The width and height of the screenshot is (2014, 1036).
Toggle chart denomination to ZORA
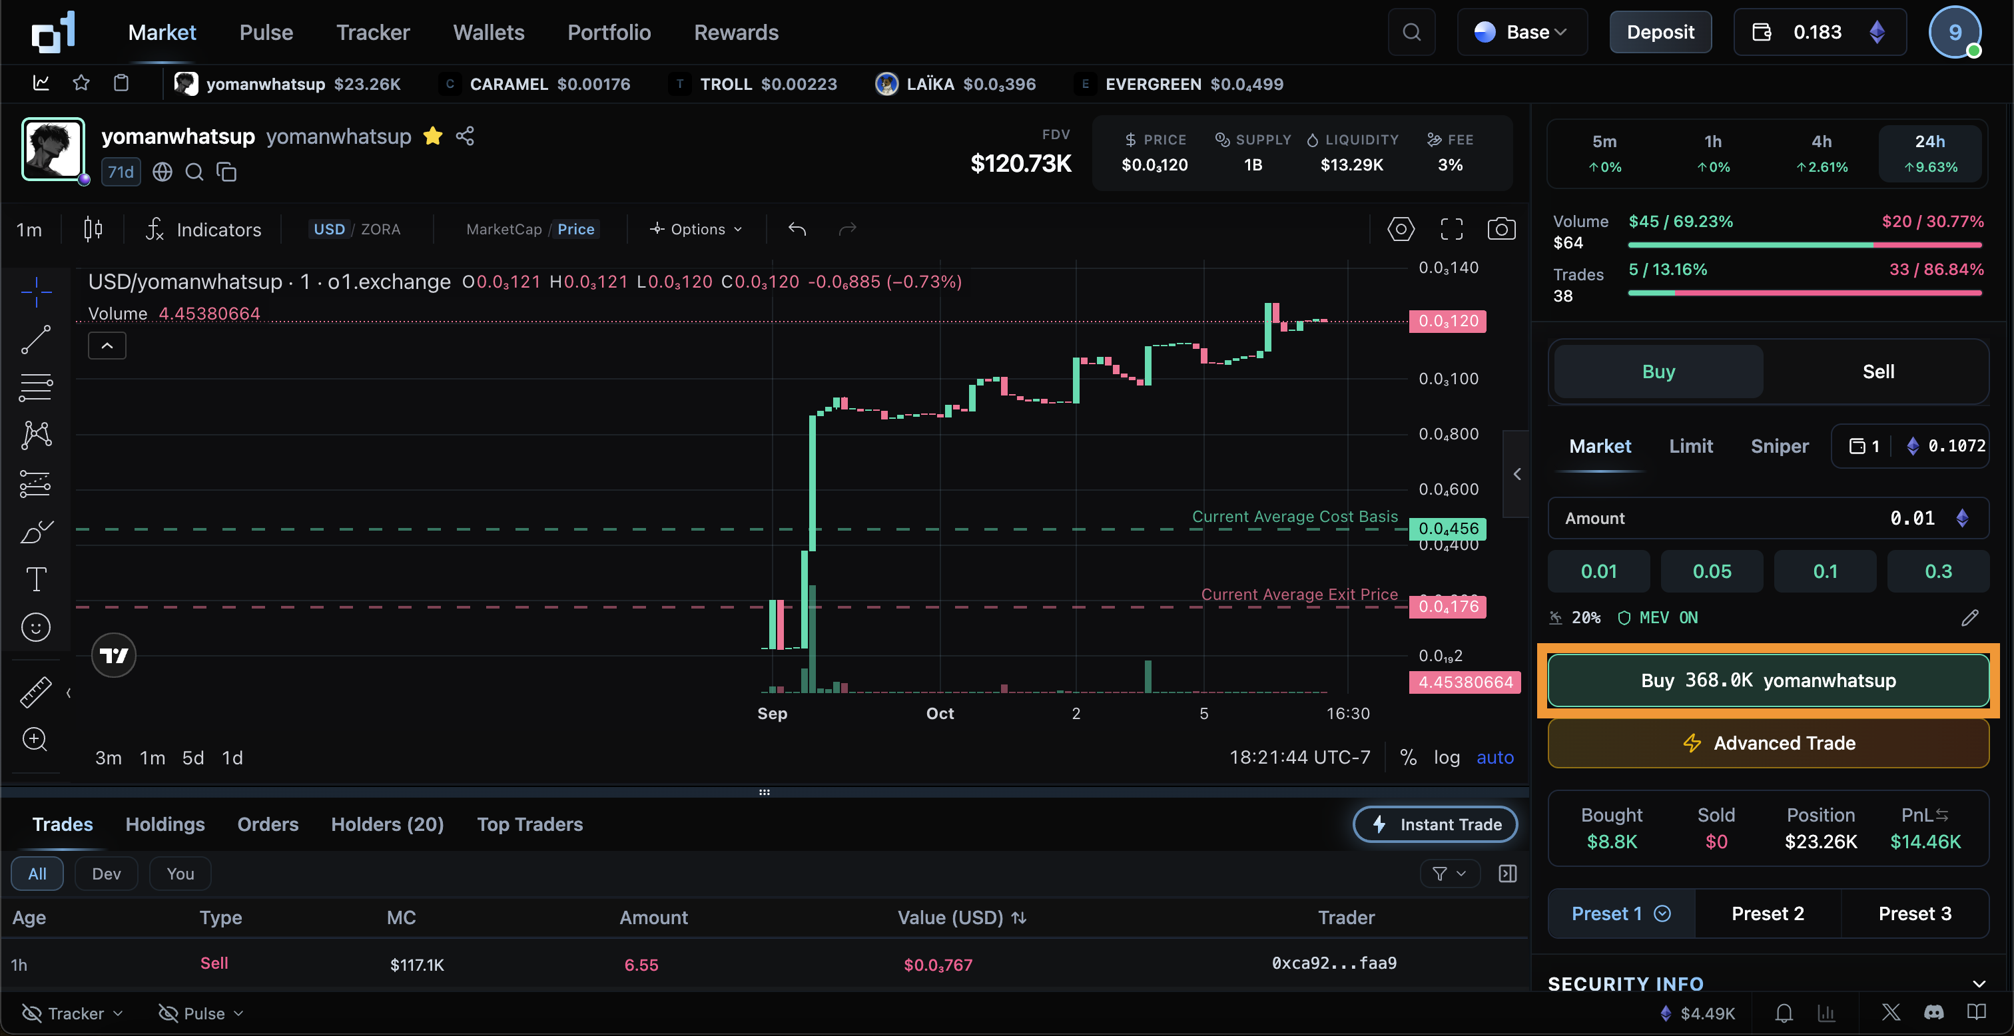(380, 229)
